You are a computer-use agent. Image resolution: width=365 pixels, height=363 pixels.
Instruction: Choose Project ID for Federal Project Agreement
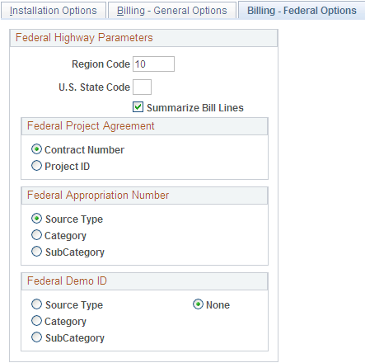36,166
